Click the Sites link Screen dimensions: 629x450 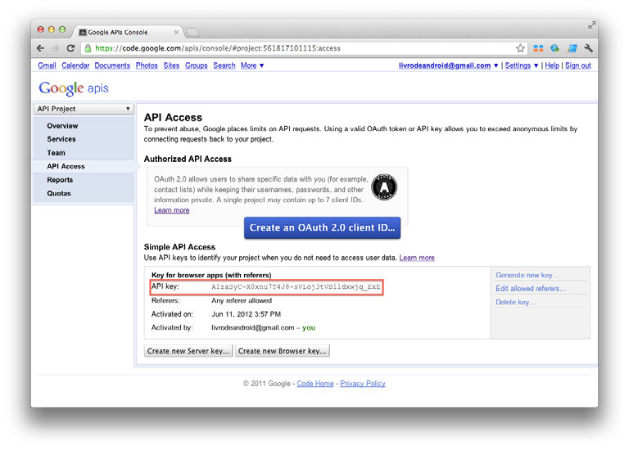(171, 65)
